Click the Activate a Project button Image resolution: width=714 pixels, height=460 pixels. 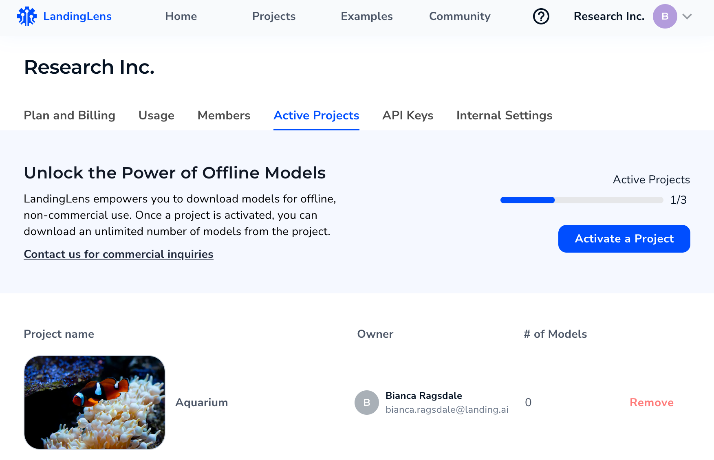624,239
